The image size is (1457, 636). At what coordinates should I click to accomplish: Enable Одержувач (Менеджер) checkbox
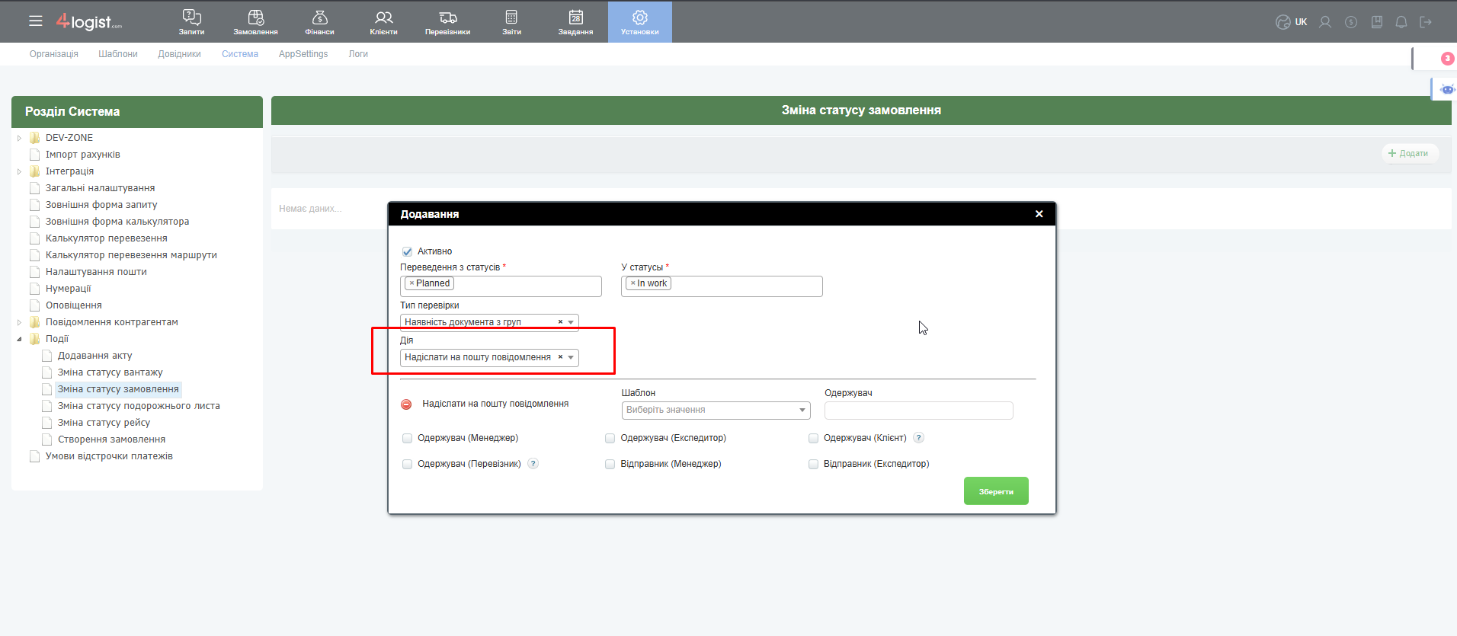[x=407, y=438]
